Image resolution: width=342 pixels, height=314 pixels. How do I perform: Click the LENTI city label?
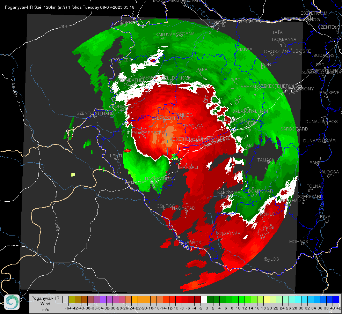pyautogui.click(x=116, y=156)
